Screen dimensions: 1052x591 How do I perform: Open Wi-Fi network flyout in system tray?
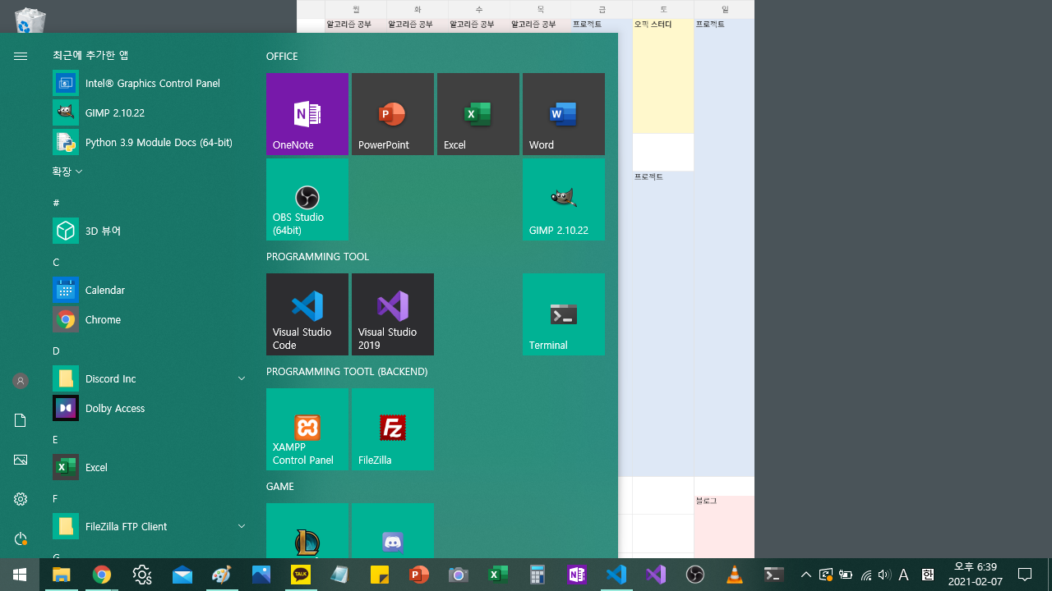click(x=865, y=575)
